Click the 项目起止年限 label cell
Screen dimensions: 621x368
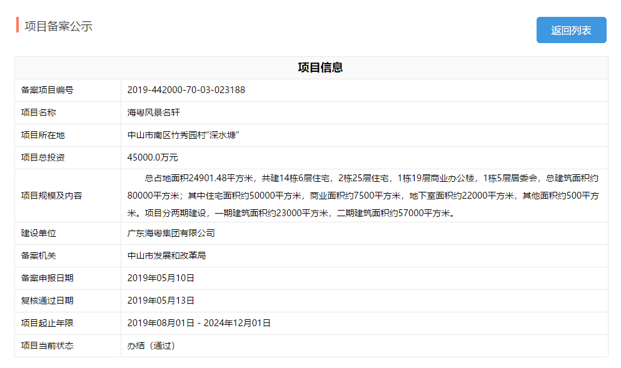[x=68, y=323]
